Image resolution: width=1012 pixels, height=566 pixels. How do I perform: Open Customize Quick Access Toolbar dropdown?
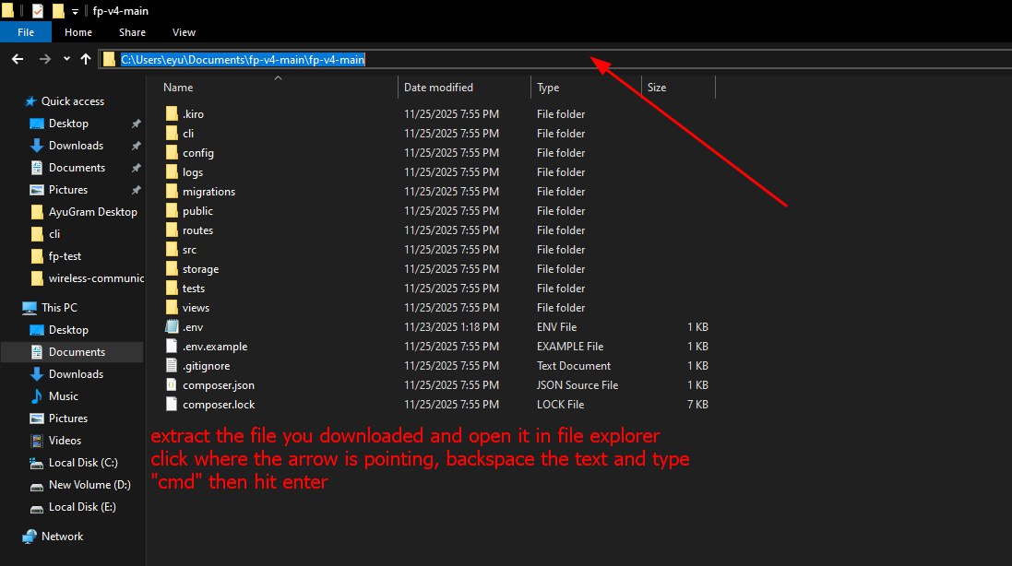75,12
